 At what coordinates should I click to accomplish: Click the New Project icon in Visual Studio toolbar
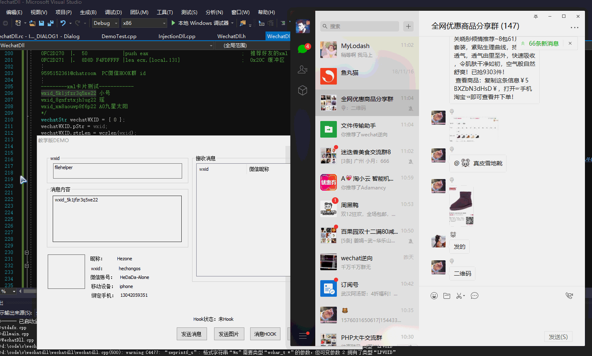(x=18, y=23)
